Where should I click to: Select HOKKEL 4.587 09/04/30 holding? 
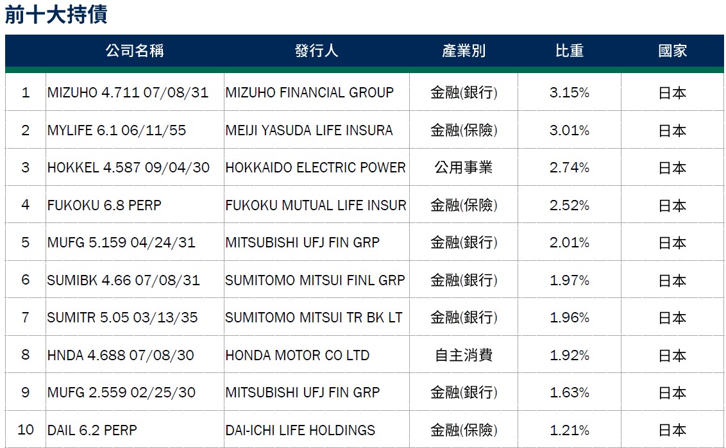click(128, 168)
